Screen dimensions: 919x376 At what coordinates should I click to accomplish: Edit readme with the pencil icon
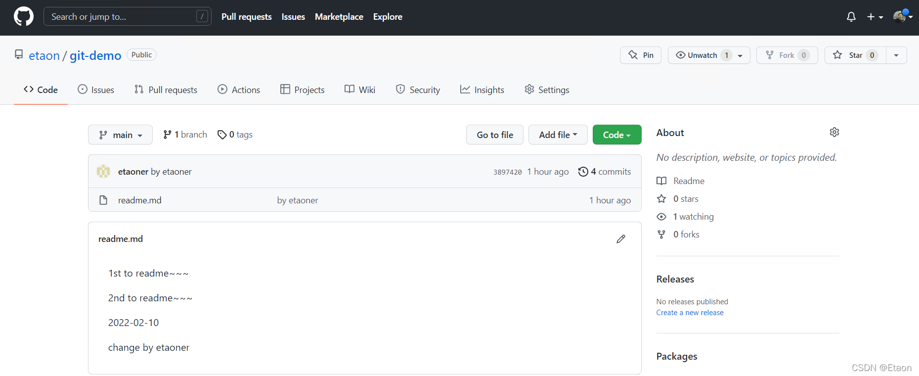coord(621,239)
